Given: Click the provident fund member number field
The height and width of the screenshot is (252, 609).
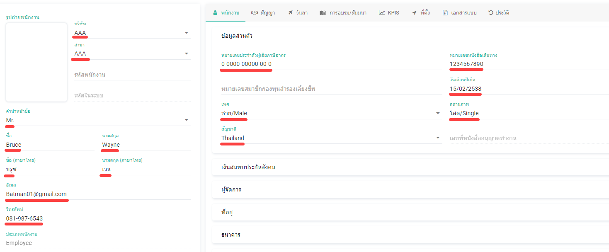Looking at the screenshot, I should tap(331, 89).
